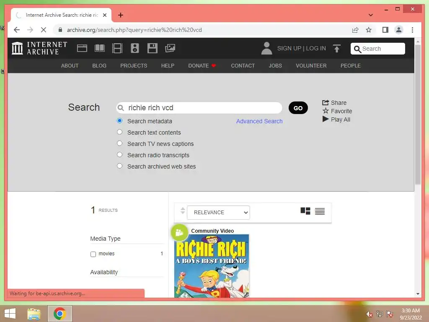Switch to list view layout
The height and width of the screenshot is (322, 429).
[320, 211]
